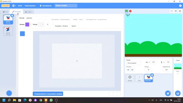Click the add sprite cat button
The image size is (183, 103).
coord(168,93)
